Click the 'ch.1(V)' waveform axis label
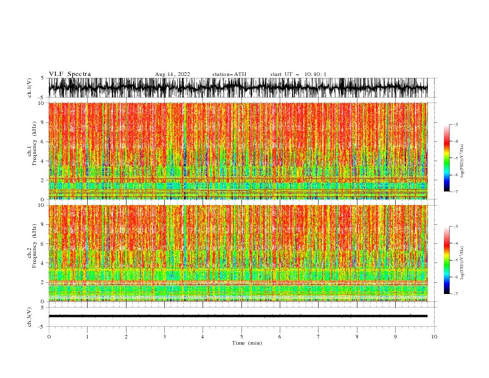489x378 pixels. click(x=30, y=88)
